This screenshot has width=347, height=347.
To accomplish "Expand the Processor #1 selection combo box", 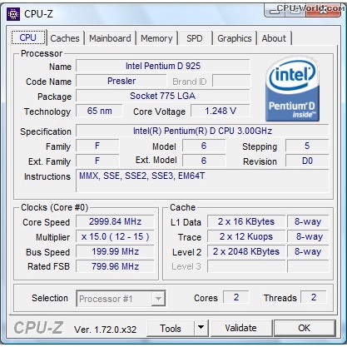I will click(121, 299).
